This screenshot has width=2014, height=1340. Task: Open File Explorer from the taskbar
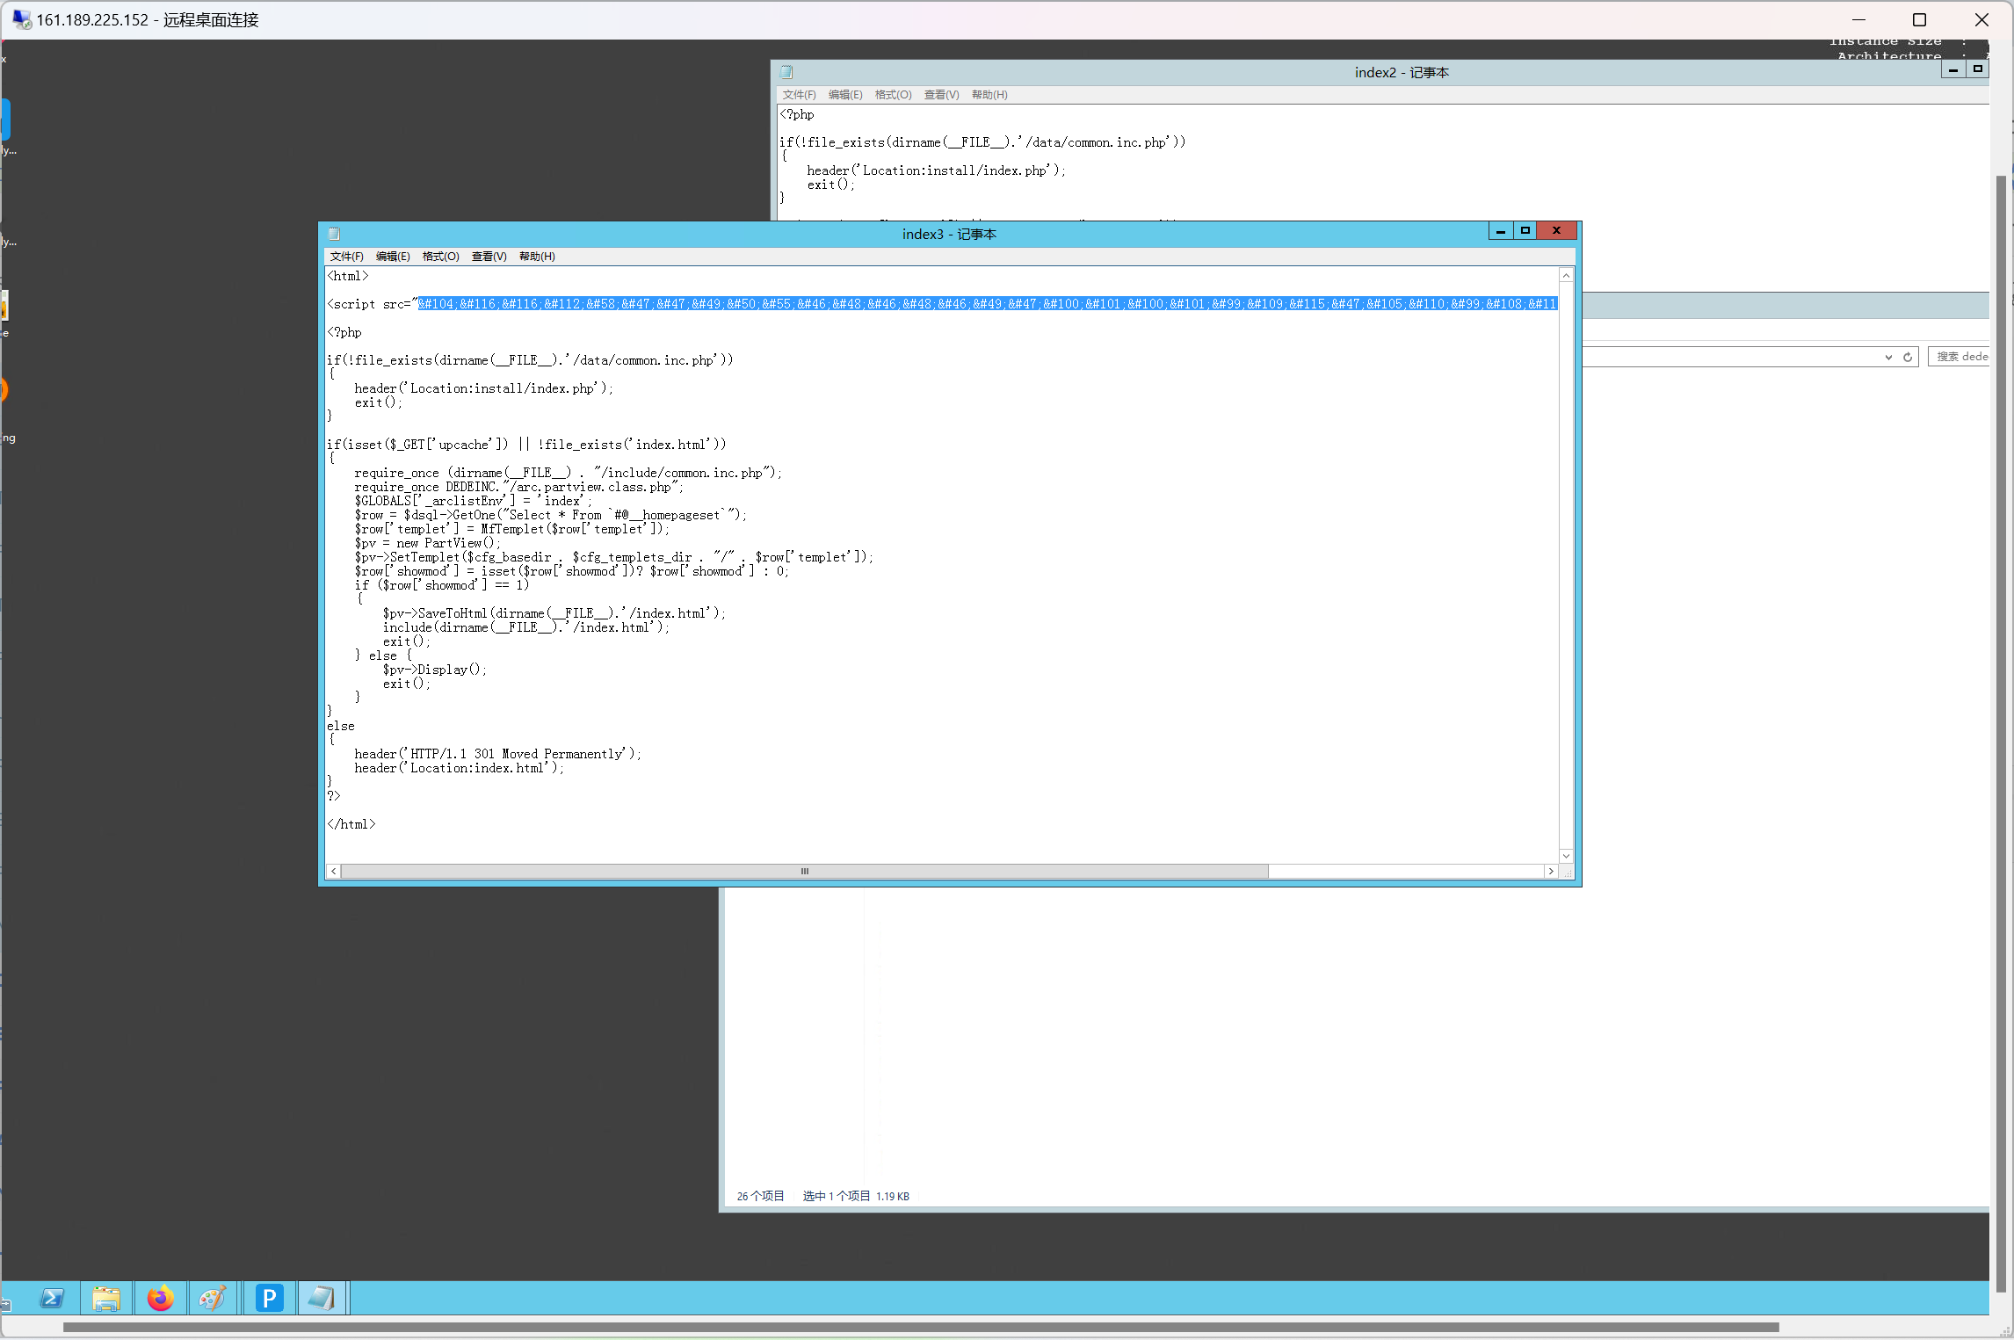(106, 1298)
